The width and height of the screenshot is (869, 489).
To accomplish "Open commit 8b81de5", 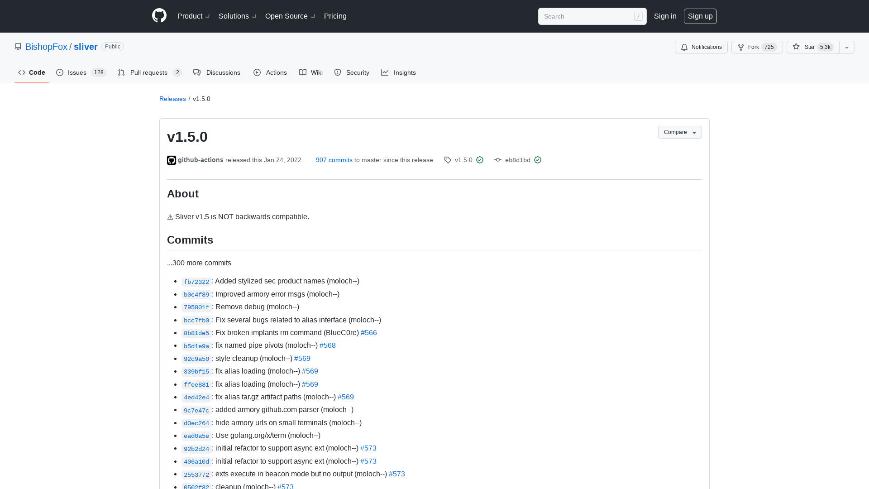I will (196, 333).
